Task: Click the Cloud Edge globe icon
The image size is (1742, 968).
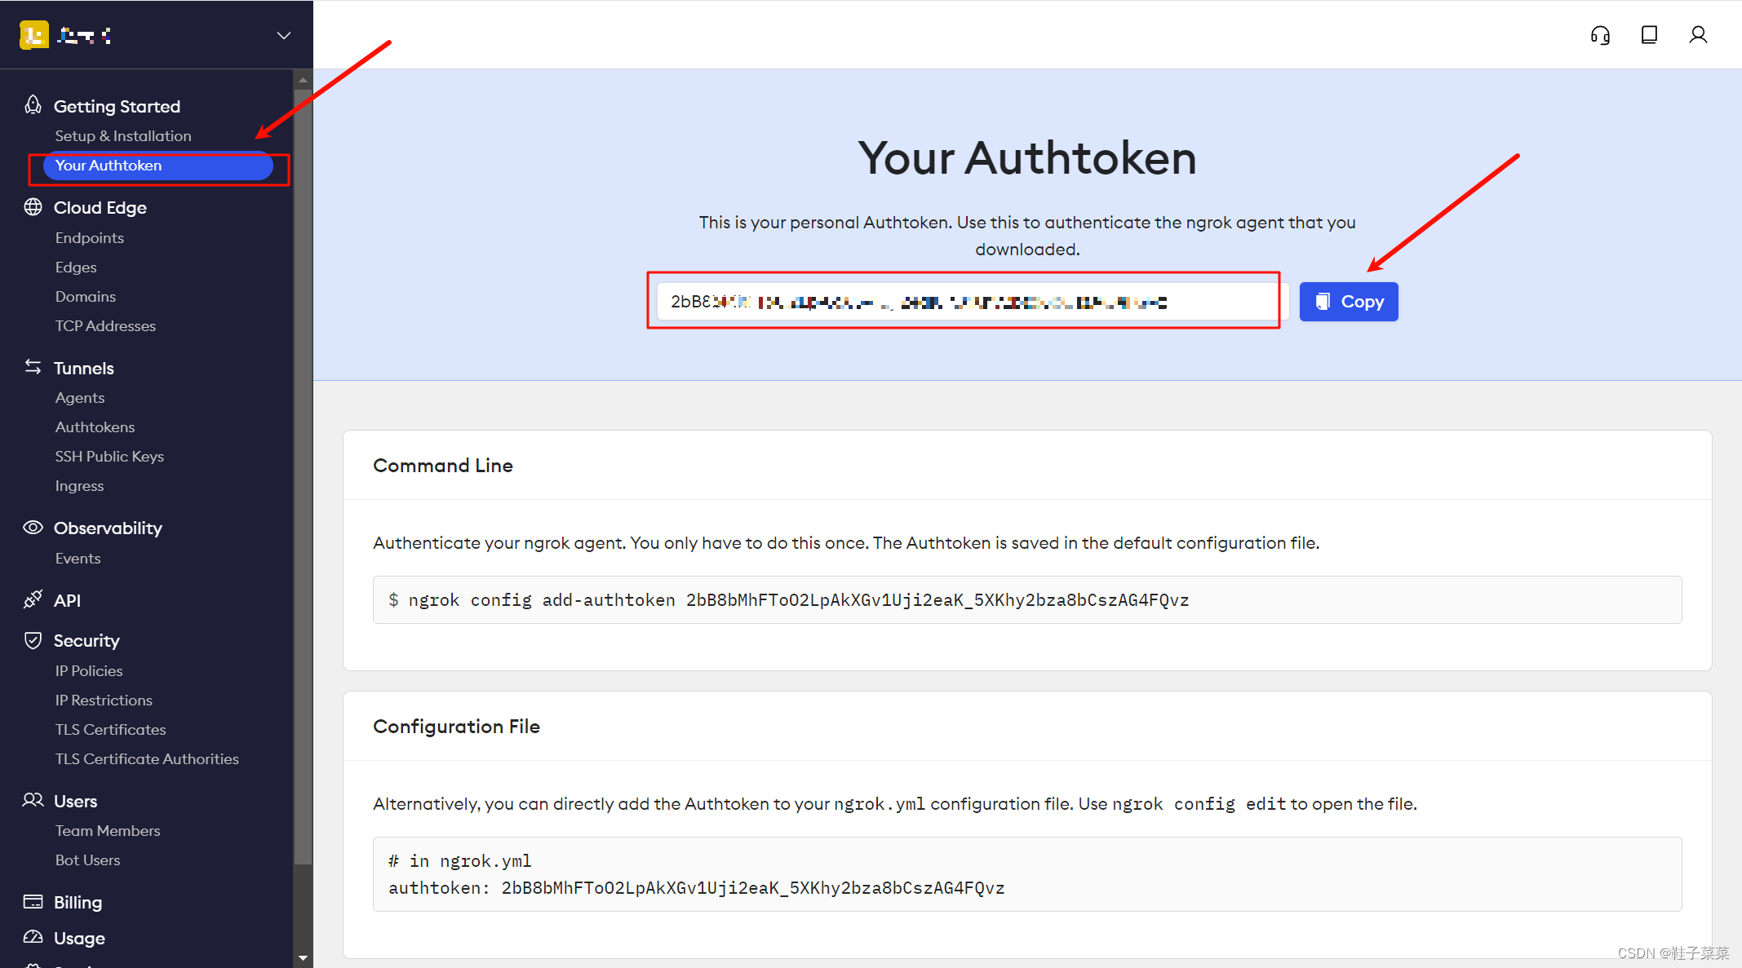Action: (x=33, y=207)
